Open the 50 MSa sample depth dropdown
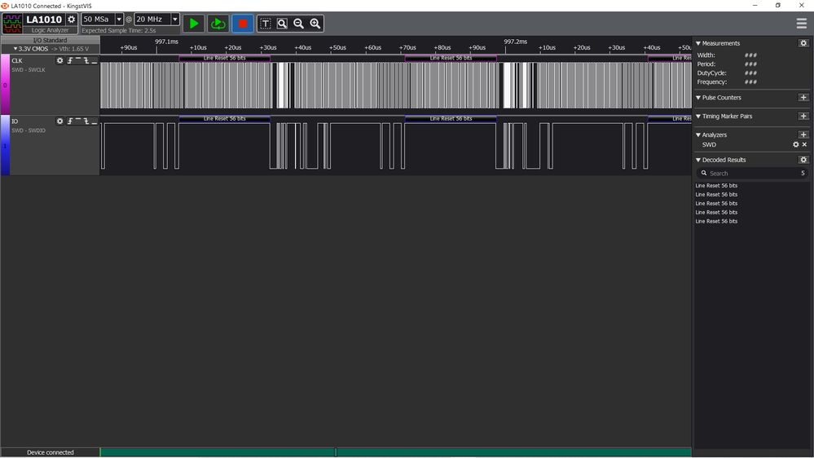 pyautogui.click(x=119, y=20)
